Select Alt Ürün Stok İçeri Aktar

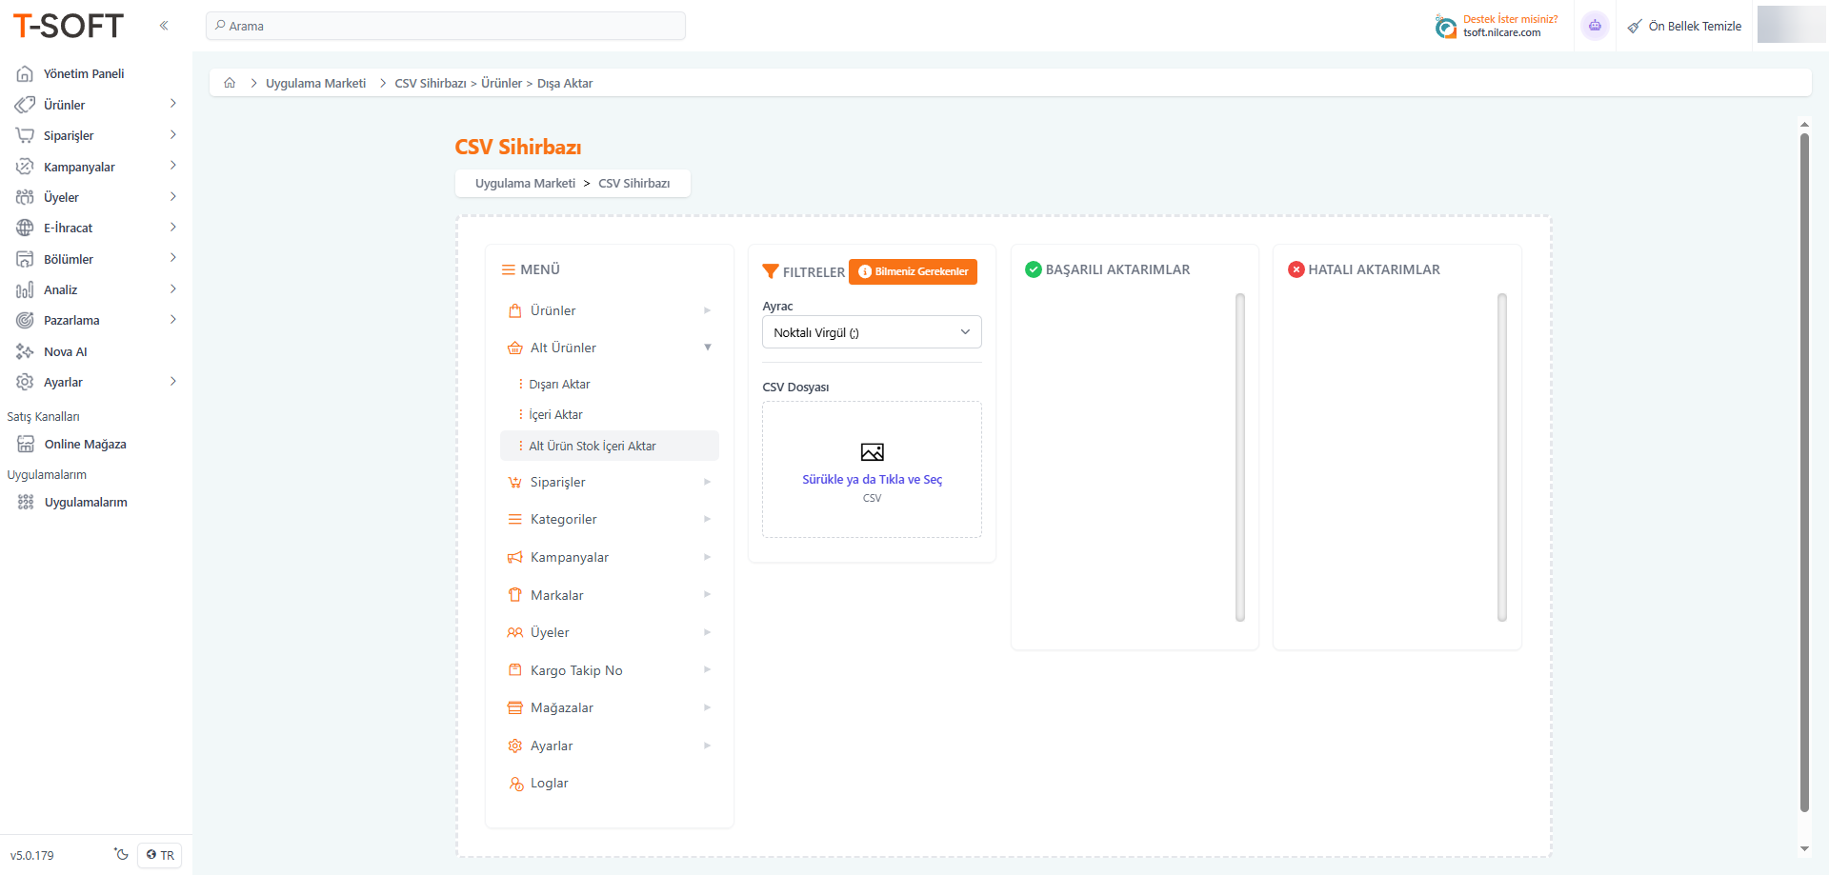point(593,446)
